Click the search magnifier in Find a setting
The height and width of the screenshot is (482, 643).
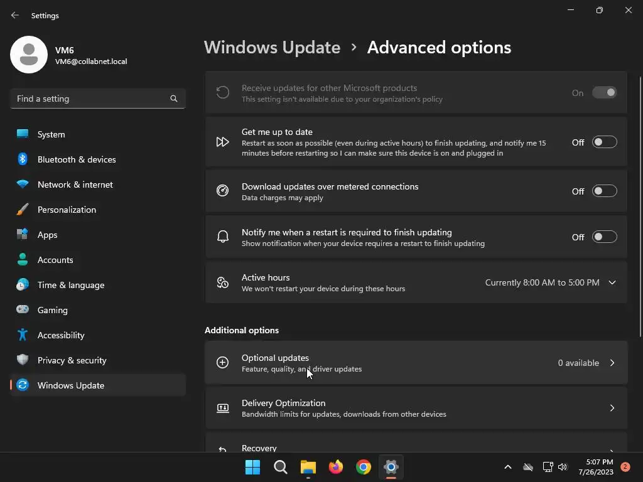[x=174, y=99]
